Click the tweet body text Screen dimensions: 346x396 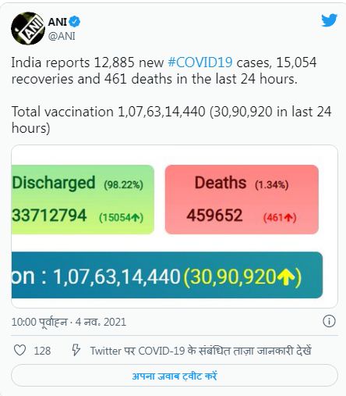click(171, 95)
